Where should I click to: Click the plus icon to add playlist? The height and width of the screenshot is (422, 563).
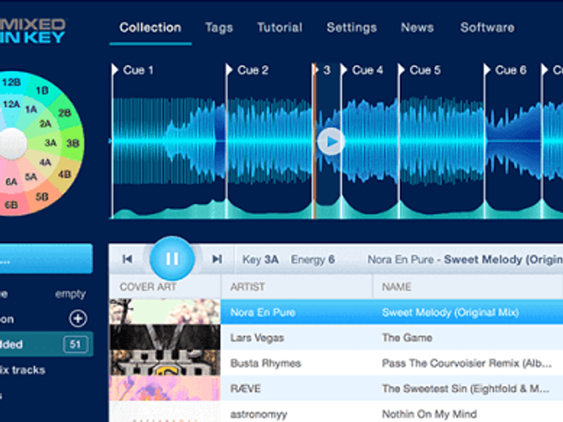click(78, 319)
